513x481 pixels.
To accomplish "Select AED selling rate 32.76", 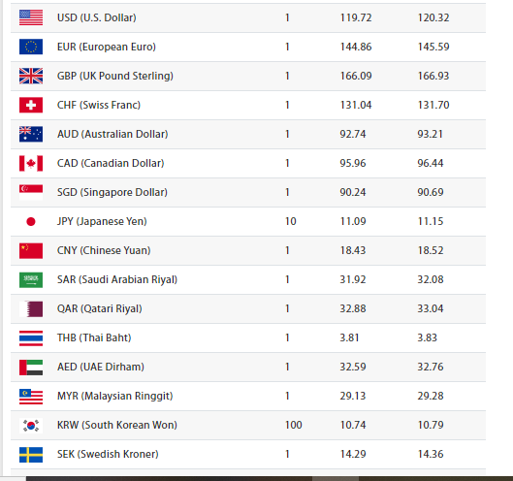I will 431,367.
